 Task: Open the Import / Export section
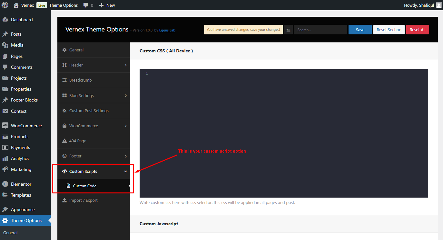click(94, 200)
